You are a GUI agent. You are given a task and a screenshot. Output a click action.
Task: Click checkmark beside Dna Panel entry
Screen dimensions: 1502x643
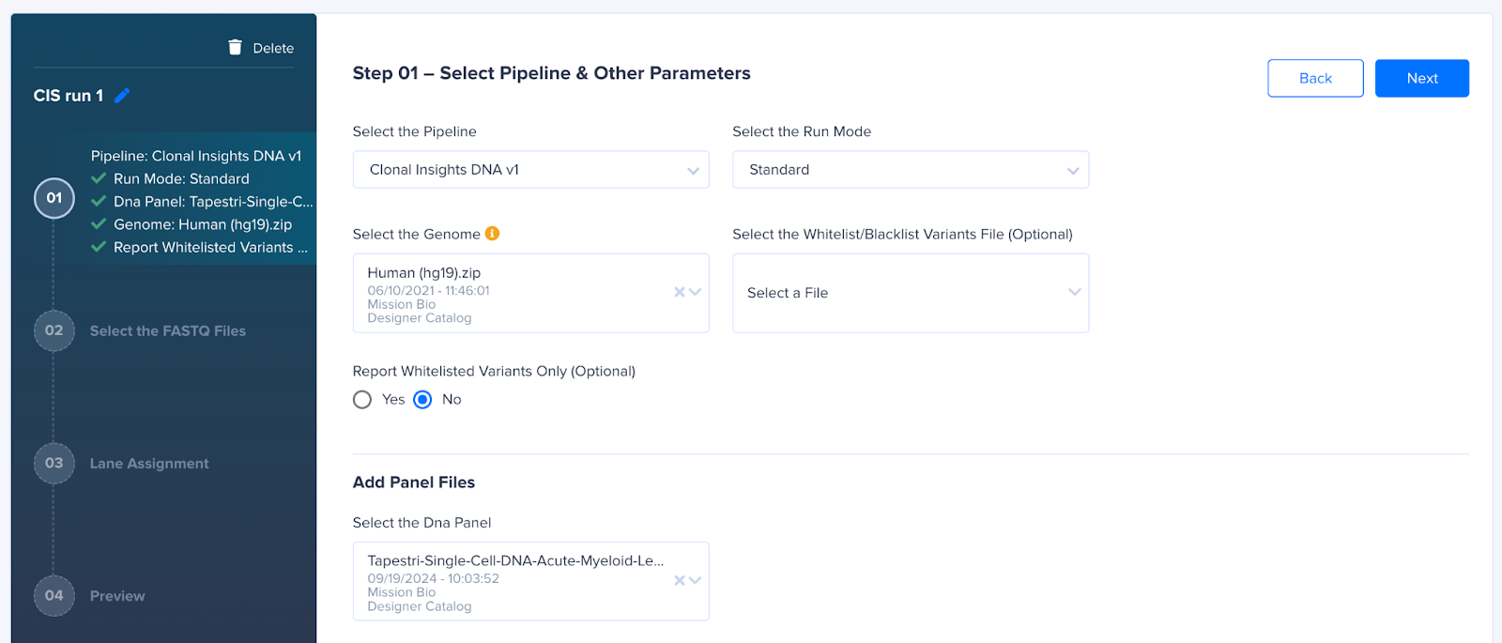99,201
